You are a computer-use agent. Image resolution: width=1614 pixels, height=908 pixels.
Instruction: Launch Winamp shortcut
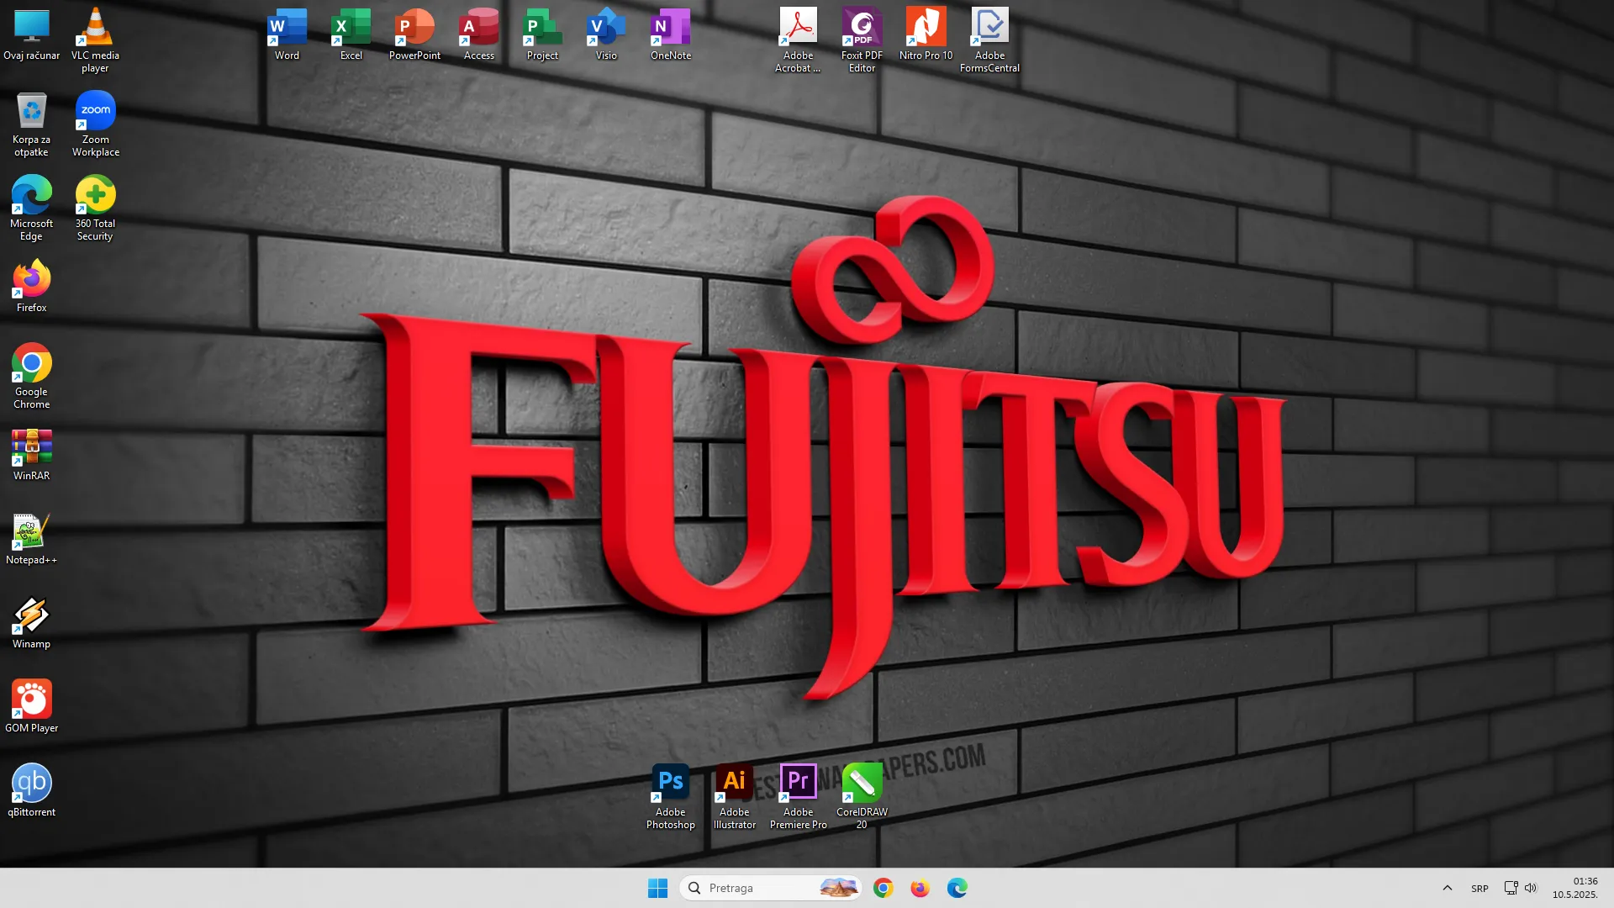tap(32, 622)
